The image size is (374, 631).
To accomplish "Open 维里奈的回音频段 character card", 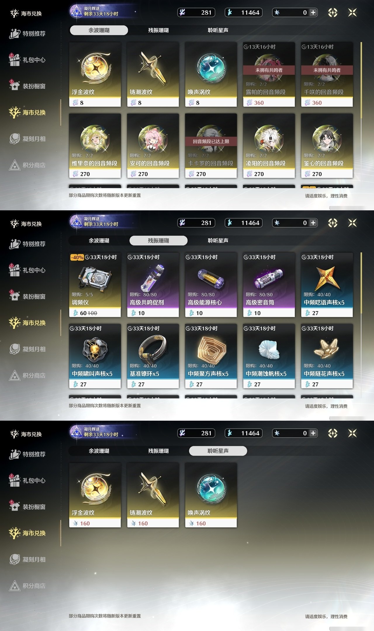I will coord(95,146).
